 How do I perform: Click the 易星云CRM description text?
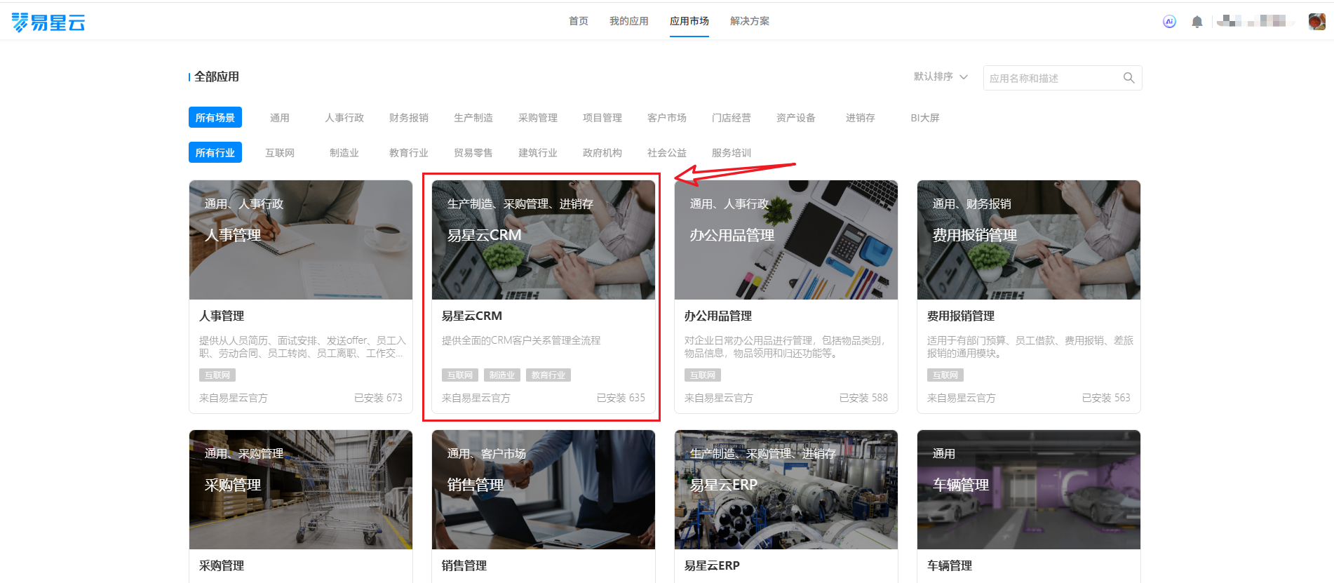coord(521,340)
